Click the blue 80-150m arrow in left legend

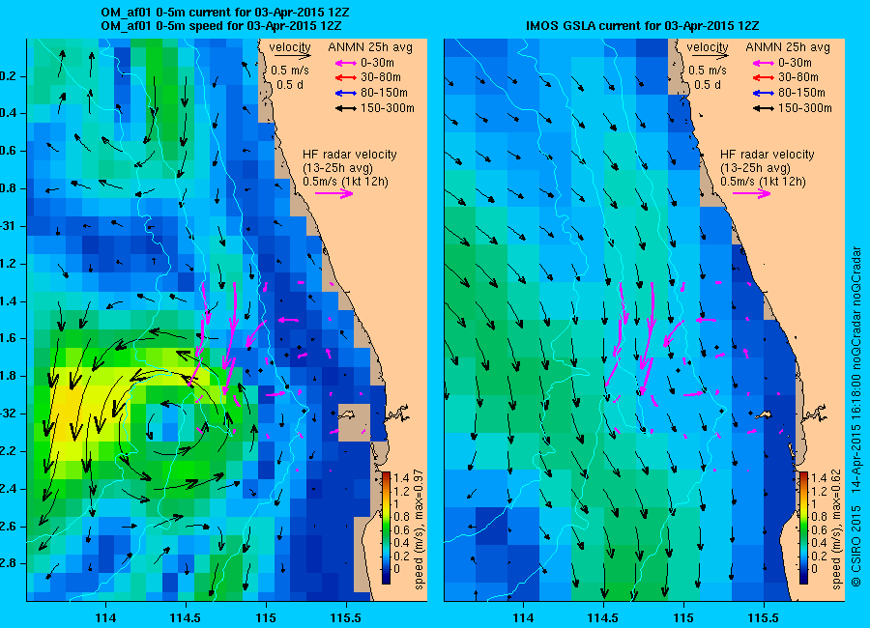[346, 93]
